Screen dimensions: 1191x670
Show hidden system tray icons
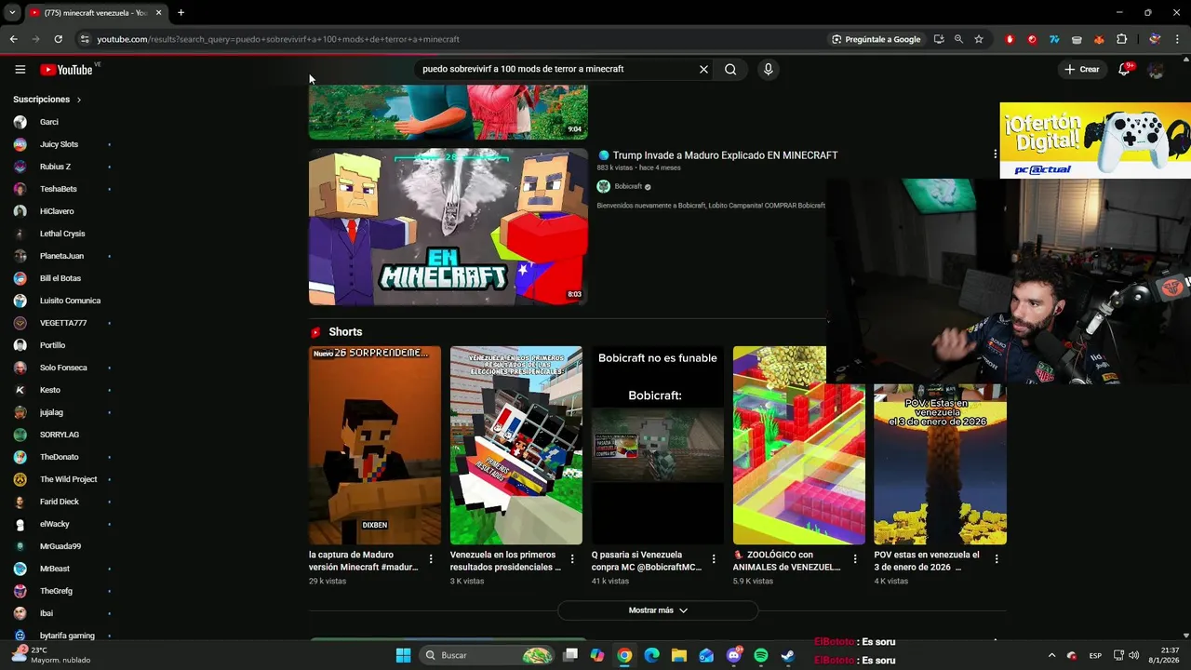(x=1051, y=655)
